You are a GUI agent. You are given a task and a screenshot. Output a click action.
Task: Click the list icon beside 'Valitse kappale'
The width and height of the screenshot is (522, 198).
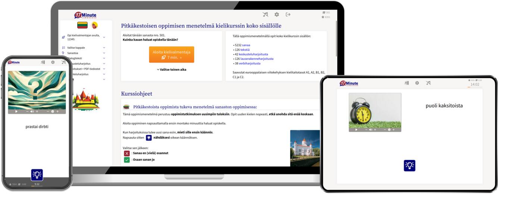[x=63, y=48]
